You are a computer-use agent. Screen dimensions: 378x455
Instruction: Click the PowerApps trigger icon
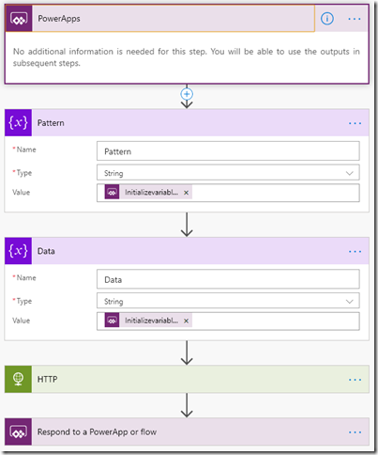coord(19,19)
